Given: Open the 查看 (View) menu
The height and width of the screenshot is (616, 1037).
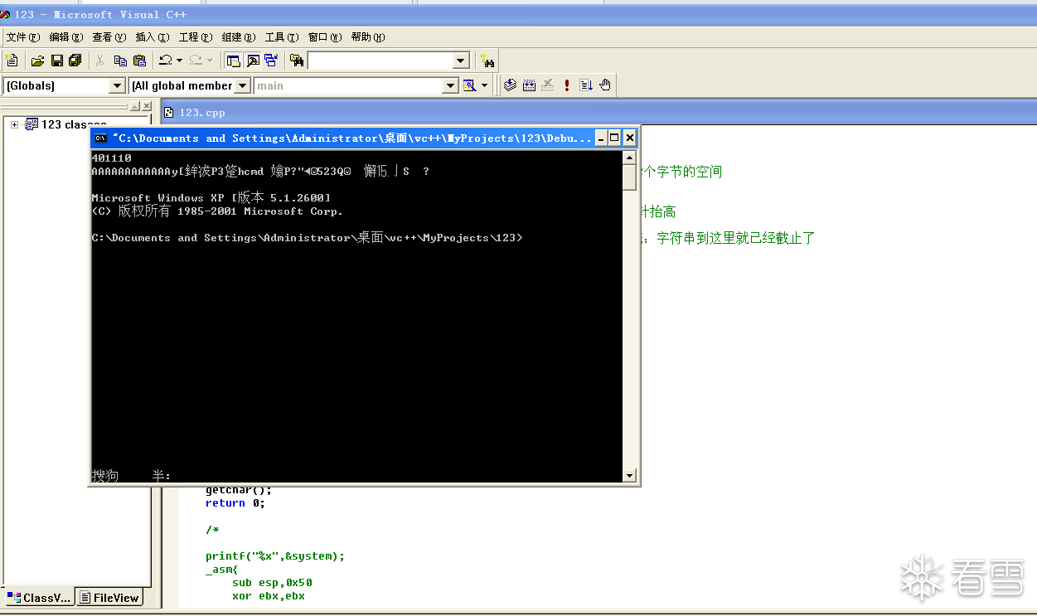Looking at the screenshot, I should 109,37.
